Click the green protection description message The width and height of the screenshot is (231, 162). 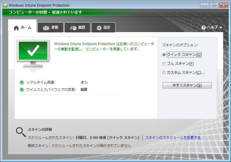click(104, 46)
